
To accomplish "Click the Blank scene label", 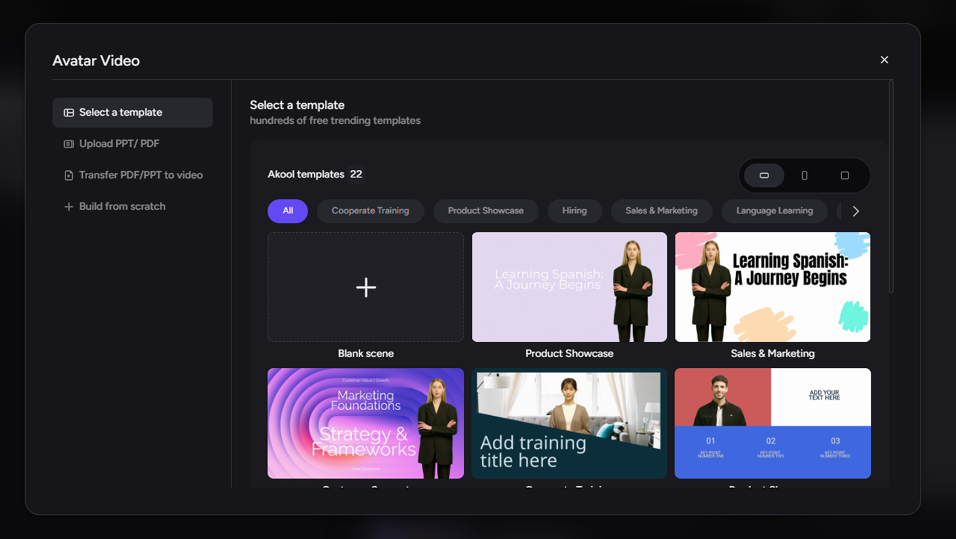I will coord(366,354).
